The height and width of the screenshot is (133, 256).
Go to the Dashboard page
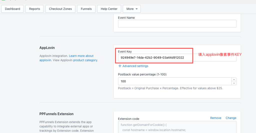(x=12, y=9)
